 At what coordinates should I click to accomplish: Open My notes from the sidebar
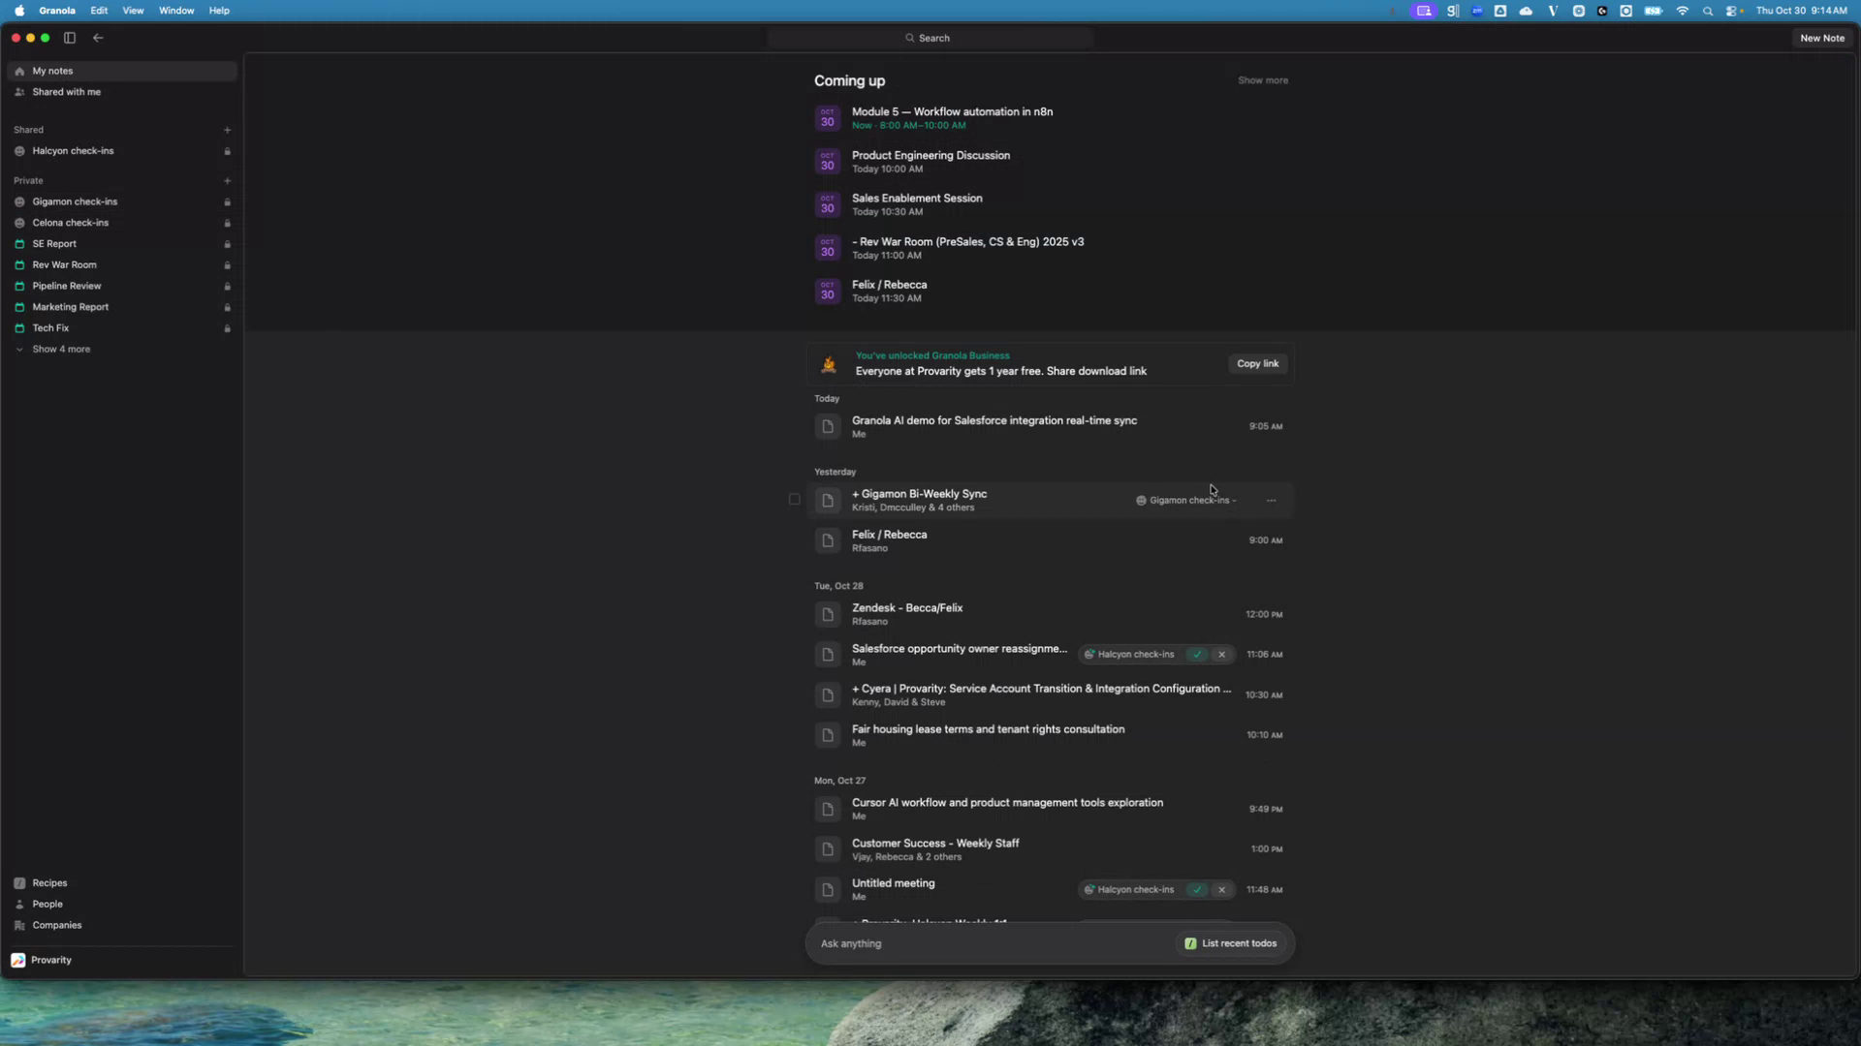click(53, 71)
